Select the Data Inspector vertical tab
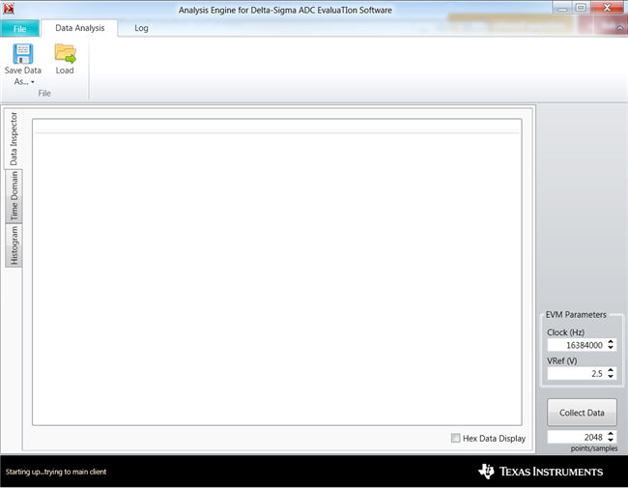This screenshot has width=628, height=488. 14,138
